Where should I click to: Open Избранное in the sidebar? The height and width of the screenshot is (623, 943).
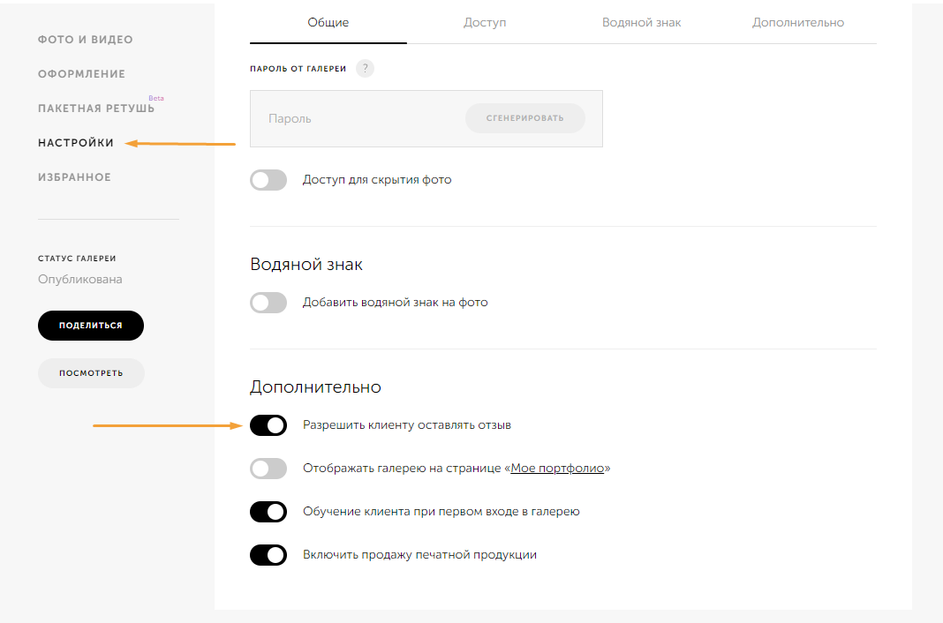[x=74, y=177]
